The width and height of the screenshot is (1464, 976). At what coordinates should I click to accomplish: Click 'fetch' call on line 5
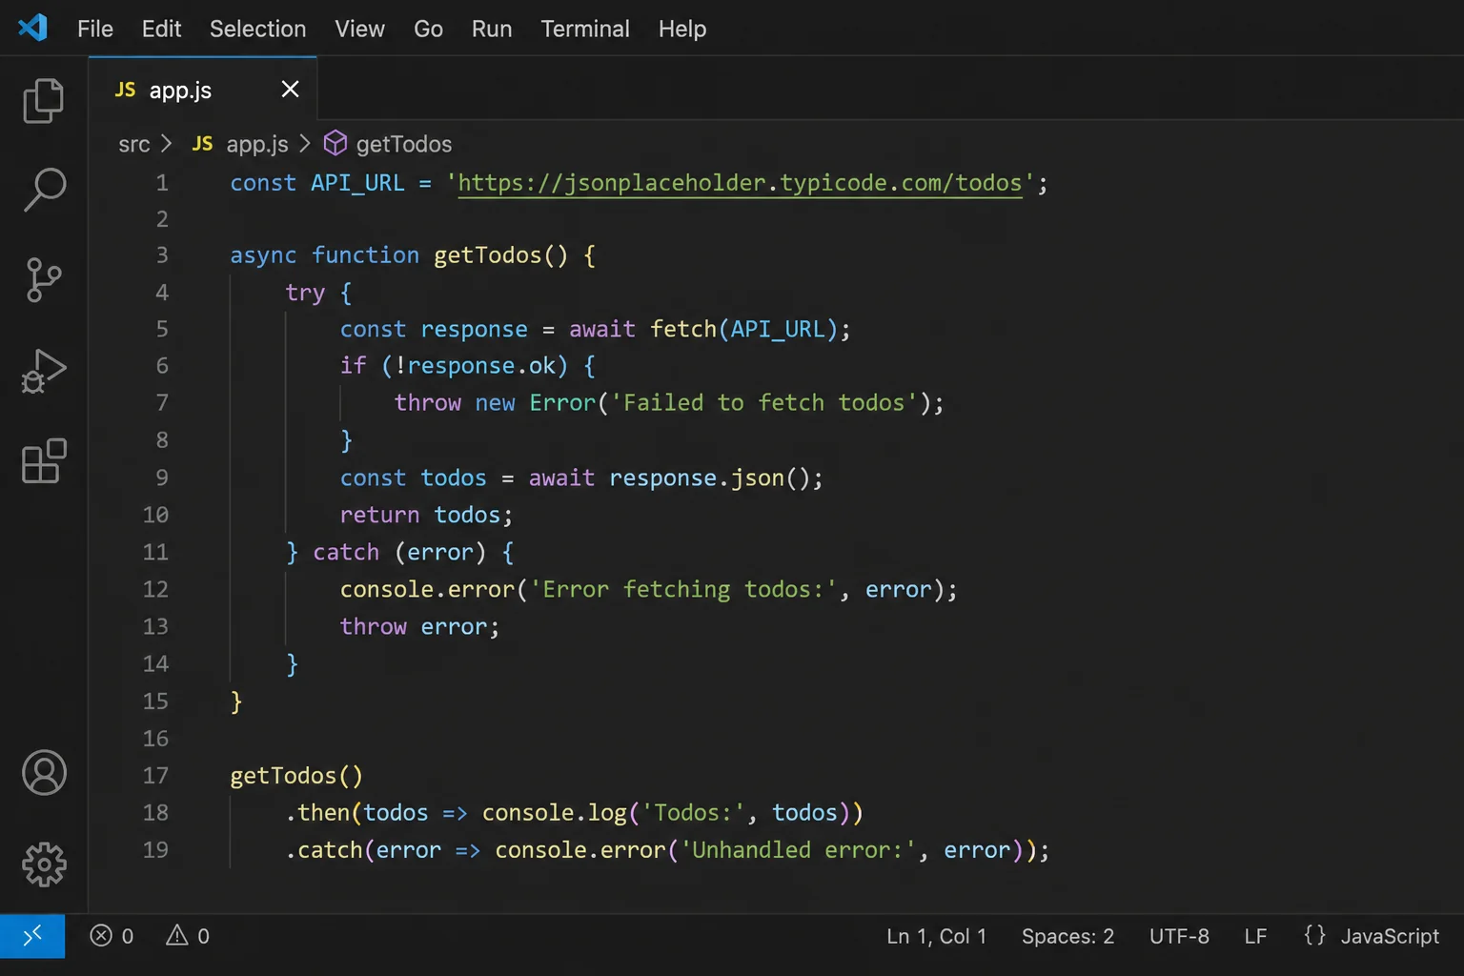(x=683, y=329)
